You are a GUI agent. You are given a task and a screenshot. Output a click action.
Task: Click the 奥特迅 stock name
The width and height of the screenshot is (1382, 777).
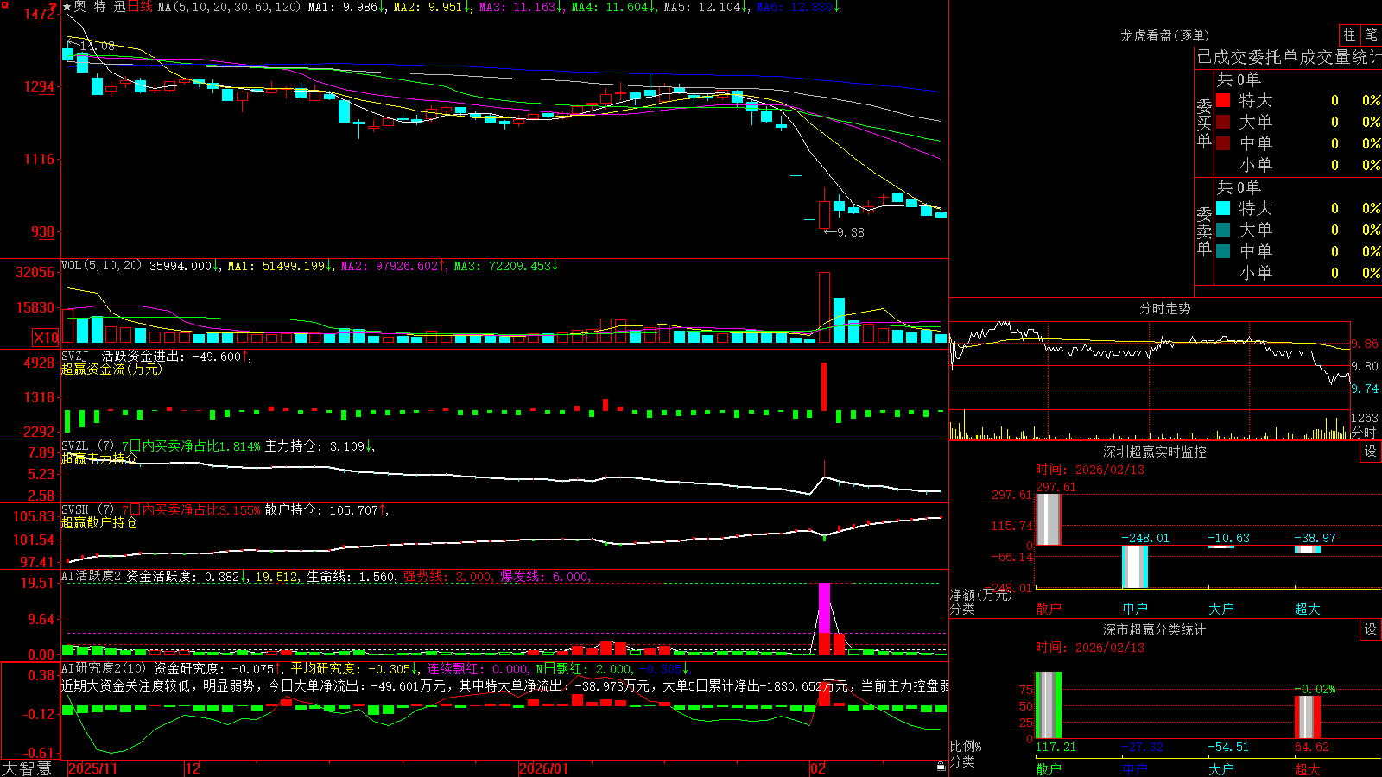100,7
